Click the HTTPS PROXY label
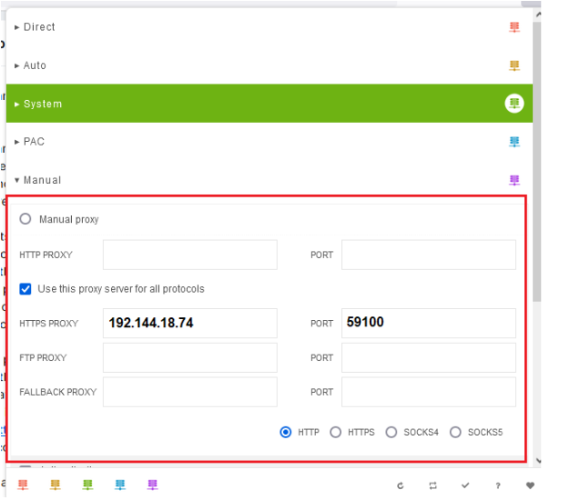Image resolution: width=570 pixels, height=500 pixels. point(48,324)
